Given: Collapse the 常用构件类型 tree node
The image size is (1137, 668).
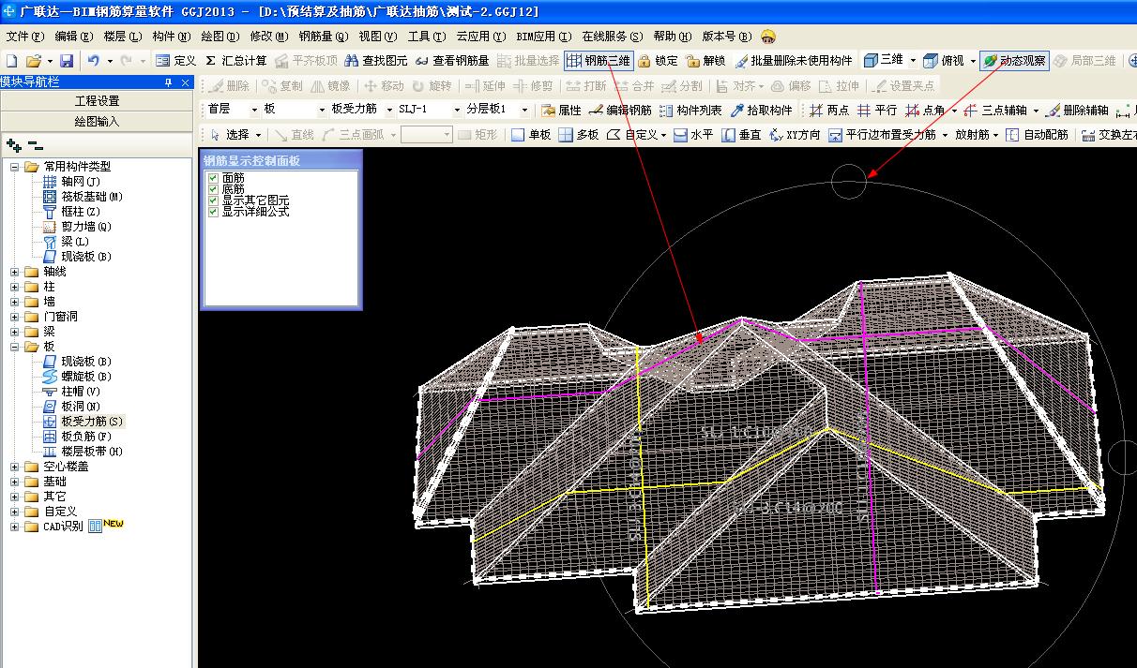Looking at the screenshot, I should (15, 167).
